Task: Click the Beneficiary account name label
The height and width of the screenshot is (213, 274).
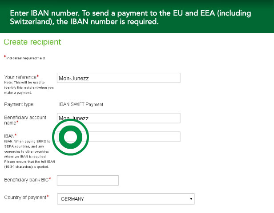Action: pyautogui.click(x=25, y=120)
